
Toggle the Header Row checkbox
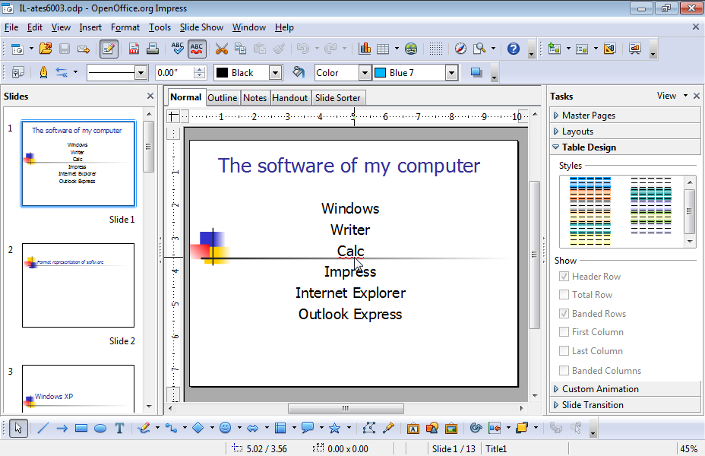564,276
